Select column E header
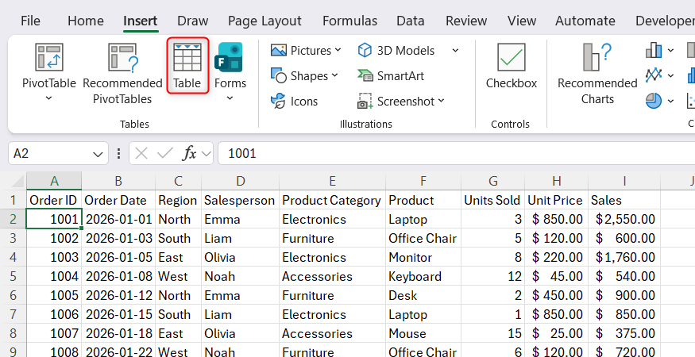The image size is (695, 357). pos(333,181)
